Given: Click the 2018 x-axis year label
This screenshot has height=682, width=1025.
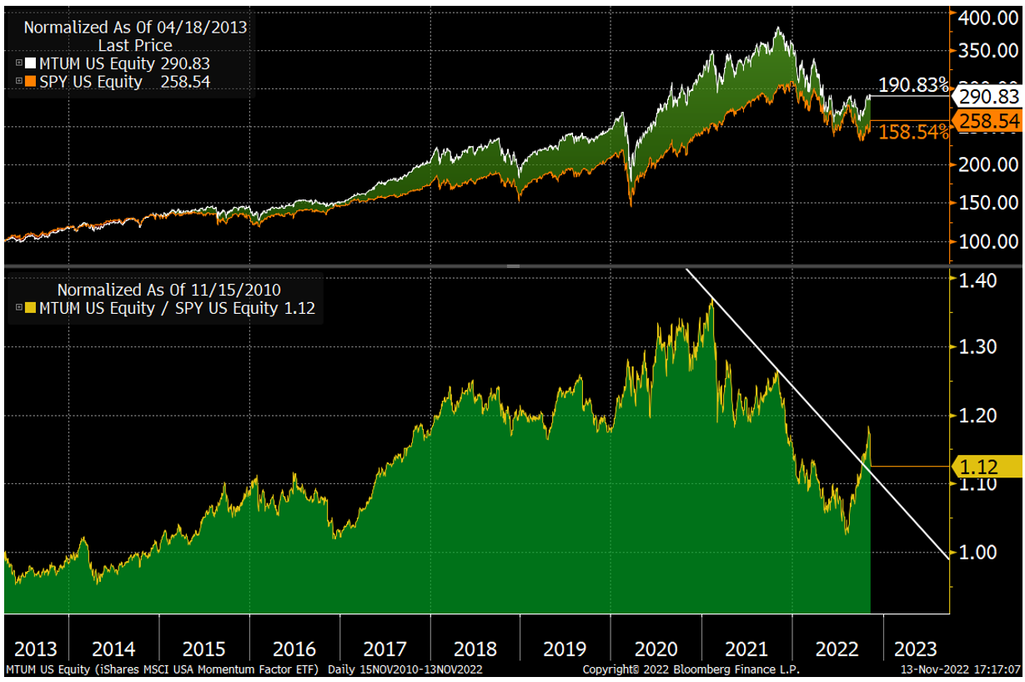Looking at the screenshot, I should pos(475,649).
